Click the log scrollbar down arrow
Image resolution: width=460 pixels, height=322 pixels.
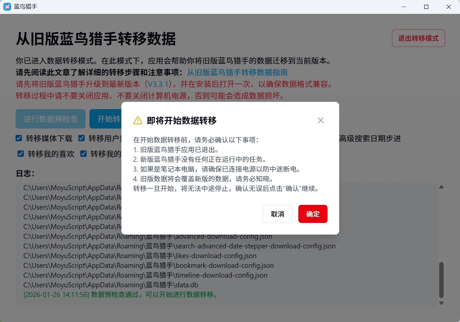441,303
